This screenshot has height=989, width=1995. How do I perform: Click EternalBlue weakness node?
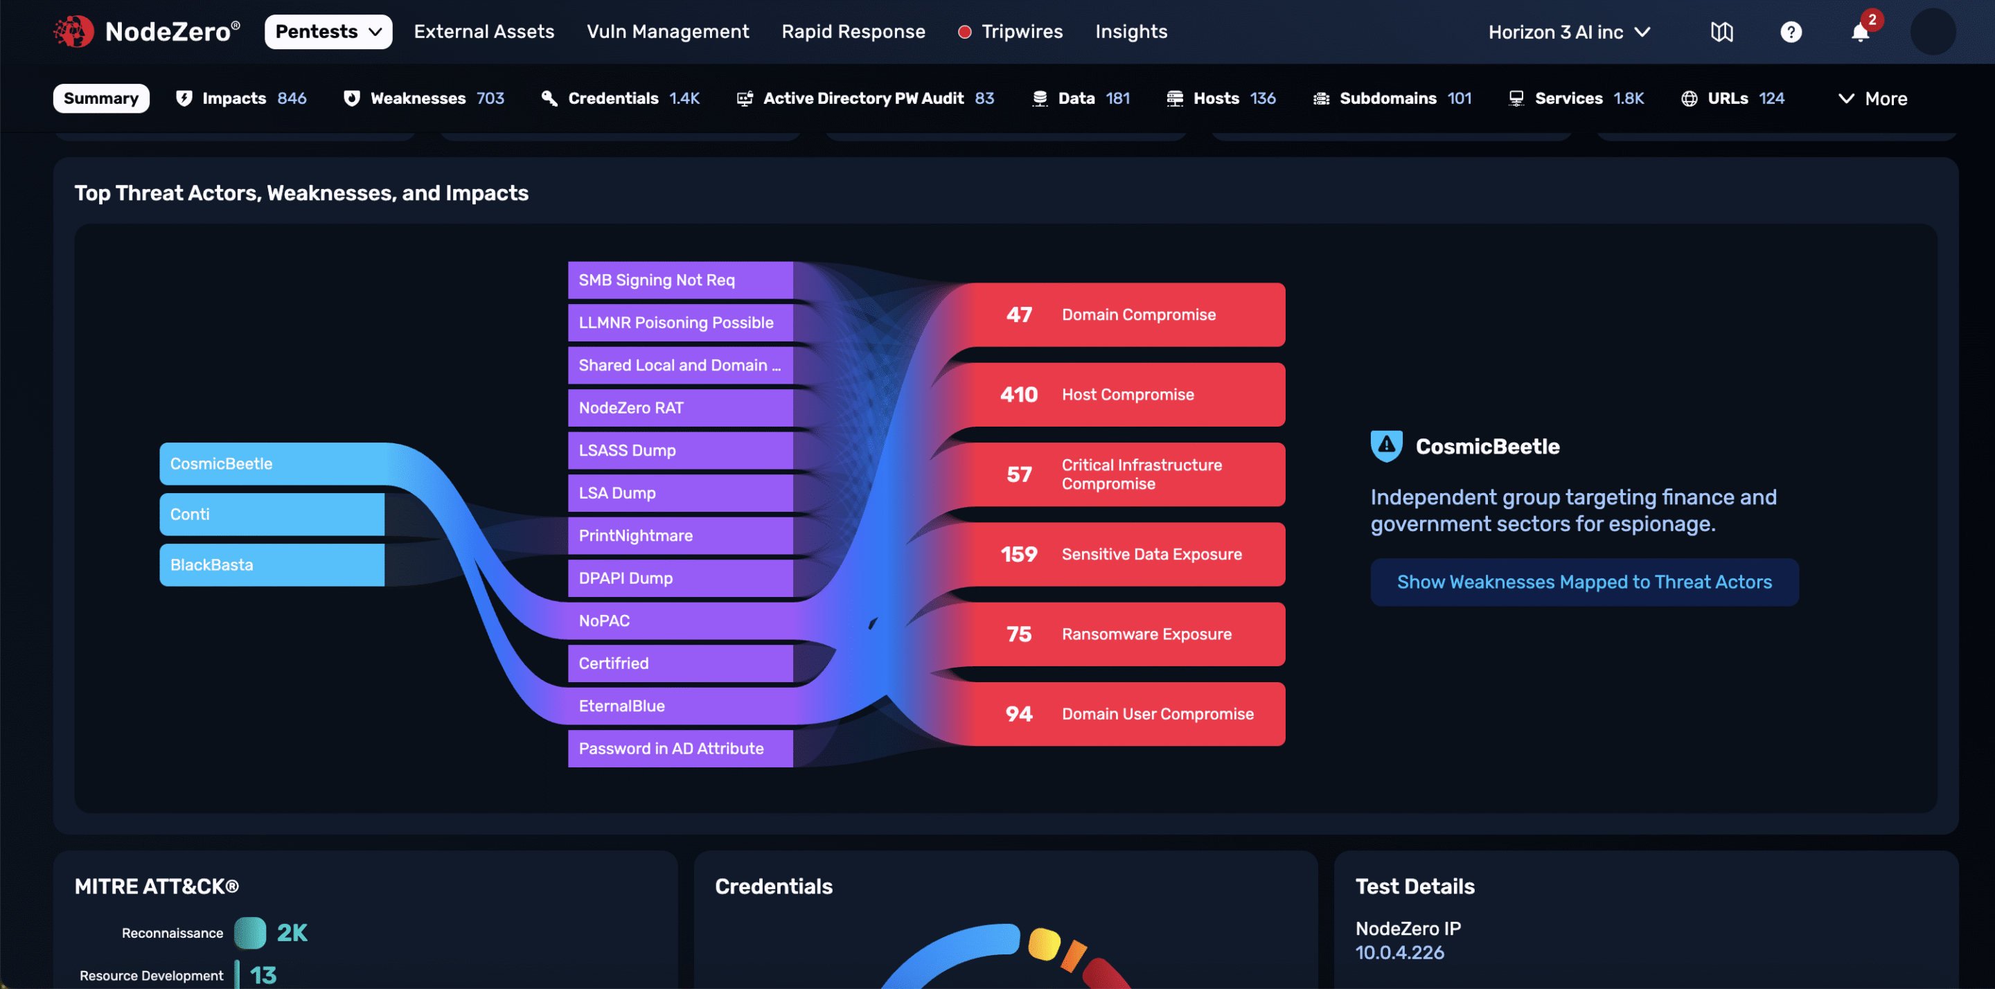680,706
